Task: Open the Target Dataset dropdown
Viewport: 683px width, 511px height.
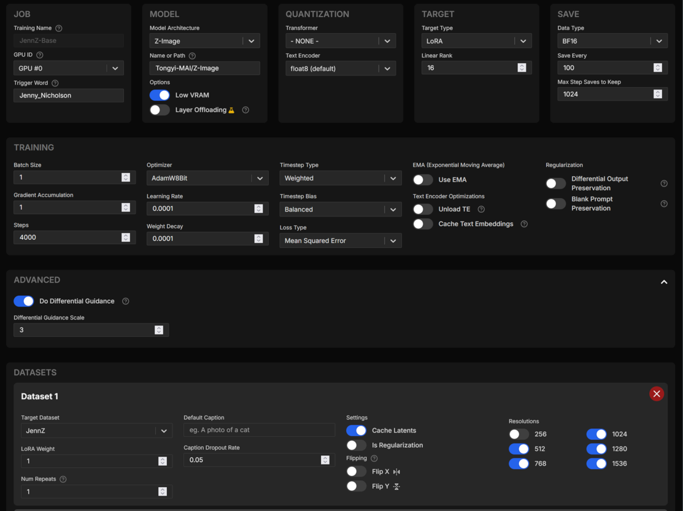Action: click(97, 431)
